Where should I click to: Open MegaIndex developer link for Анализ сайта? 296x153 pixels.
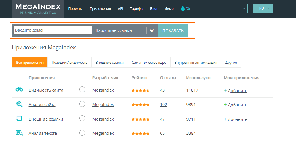point(103,105)
